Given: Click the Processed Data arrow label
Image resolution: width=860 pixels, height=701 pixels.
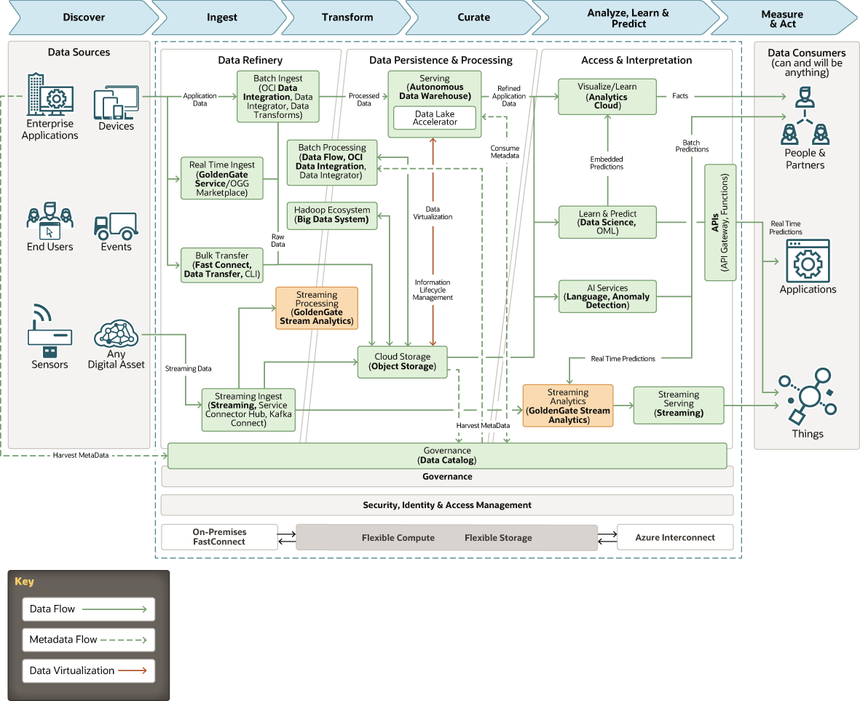Looking at the screenshot, I should point(363,99).
